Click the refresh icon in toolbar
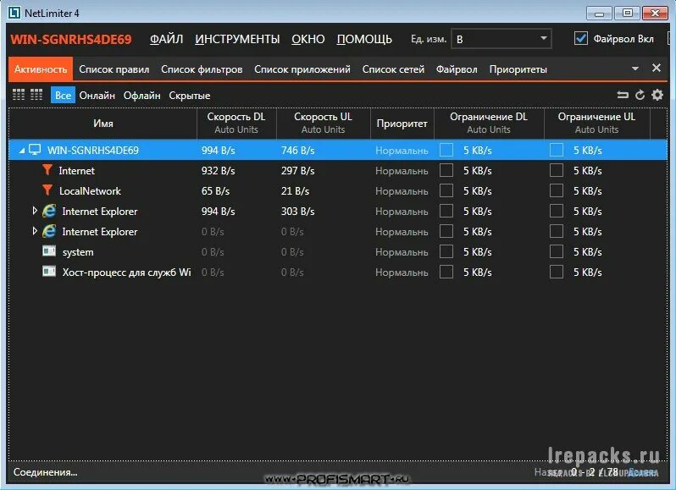Screen dimensions: 676x490 tap(640, 95)
